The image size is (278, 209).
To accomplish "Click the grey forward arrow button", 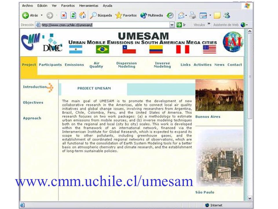I will (50, 15).
